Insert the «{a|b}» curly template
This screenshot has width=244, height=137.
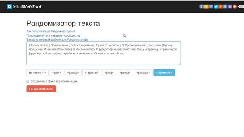[57, 73]
